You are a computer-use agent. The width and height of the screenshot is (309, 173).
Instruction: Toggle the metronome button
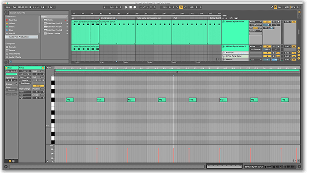pos(43,7)
